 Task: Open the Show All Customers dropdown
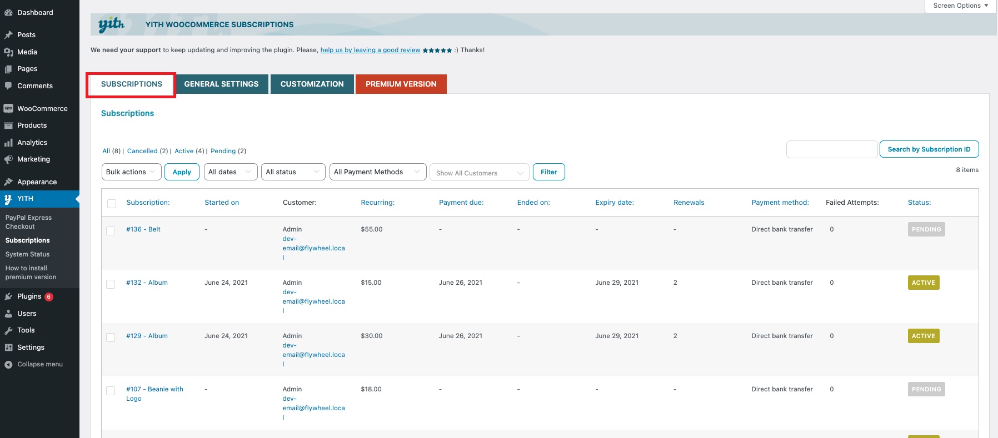point(480,173)
